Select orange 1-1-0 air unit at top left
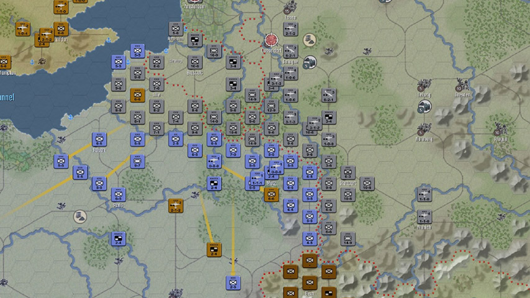 tap(61, 7)
